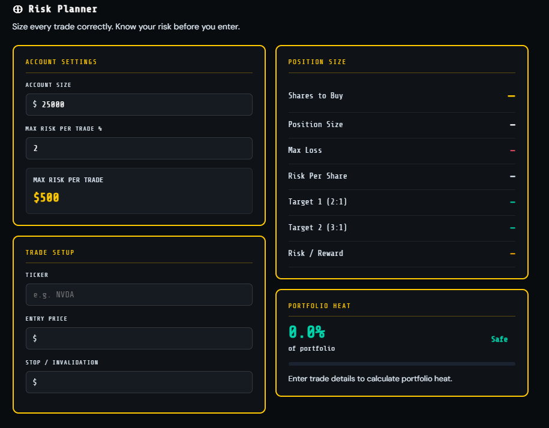The image size is (549, 428).
Task: Click the Portfolio Heat progress bar
Action: click(x=401, y=364)
